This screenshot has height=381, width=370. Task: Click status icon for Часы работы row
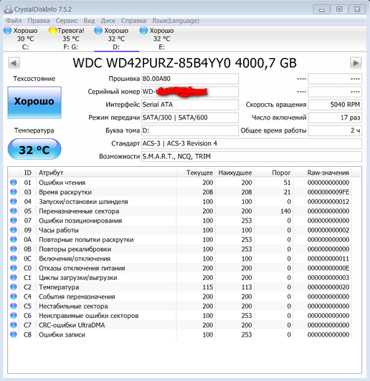(14, 230)
